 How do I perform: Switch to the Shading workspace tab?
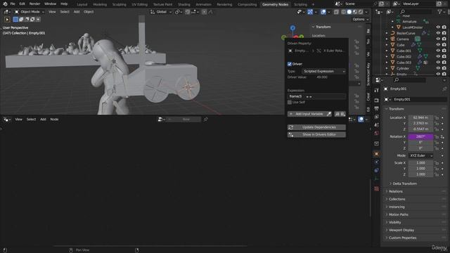(184, 4)
